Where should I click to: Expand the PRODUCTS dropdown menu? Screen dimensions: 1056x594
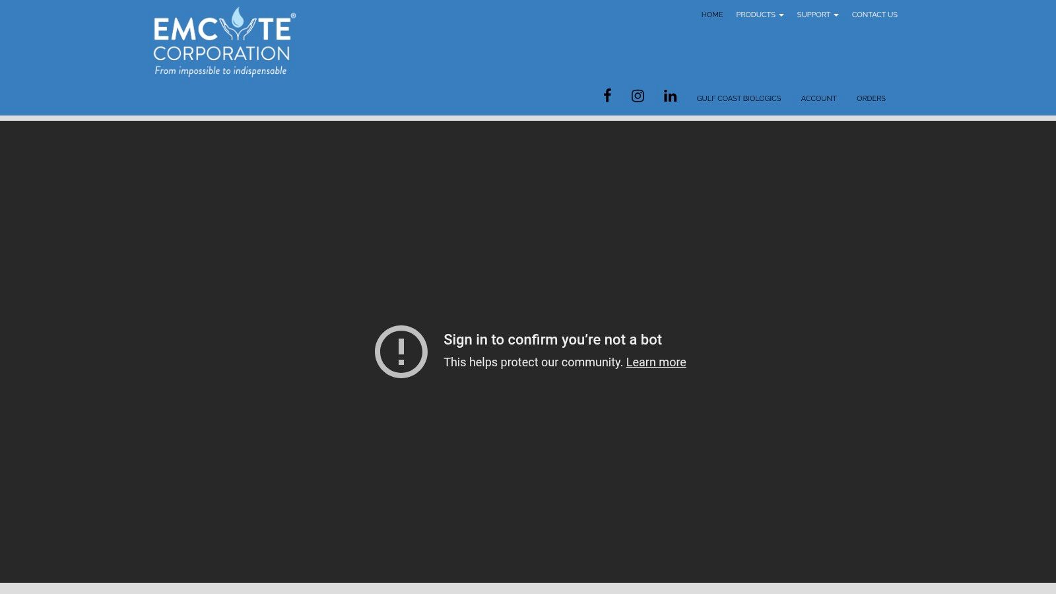[756, 15]
